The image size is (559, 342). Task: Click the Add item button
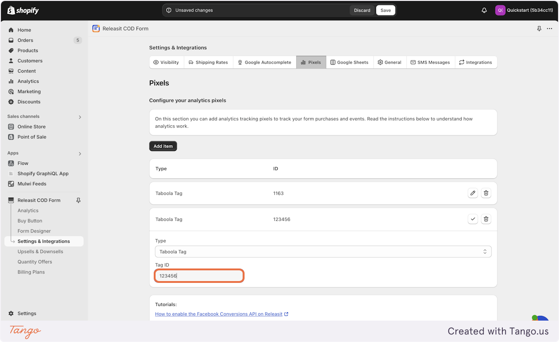pos(163,146)
